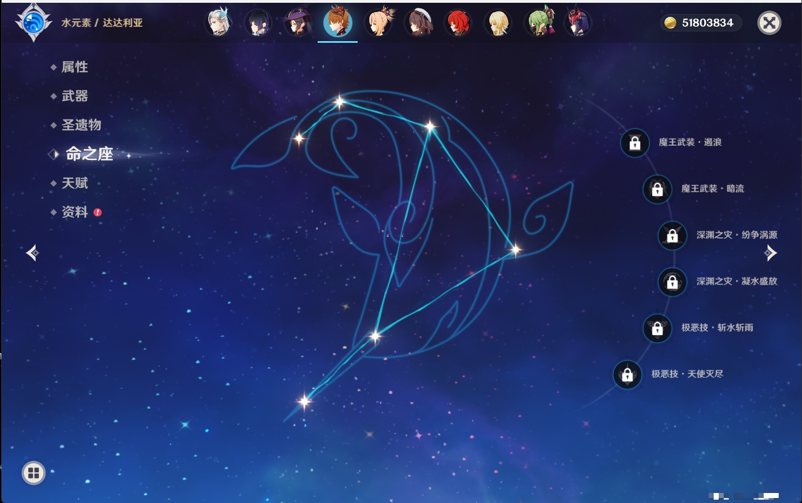
Task: Open the 圣遗物 artifacts section
Action: click(81, 125)
